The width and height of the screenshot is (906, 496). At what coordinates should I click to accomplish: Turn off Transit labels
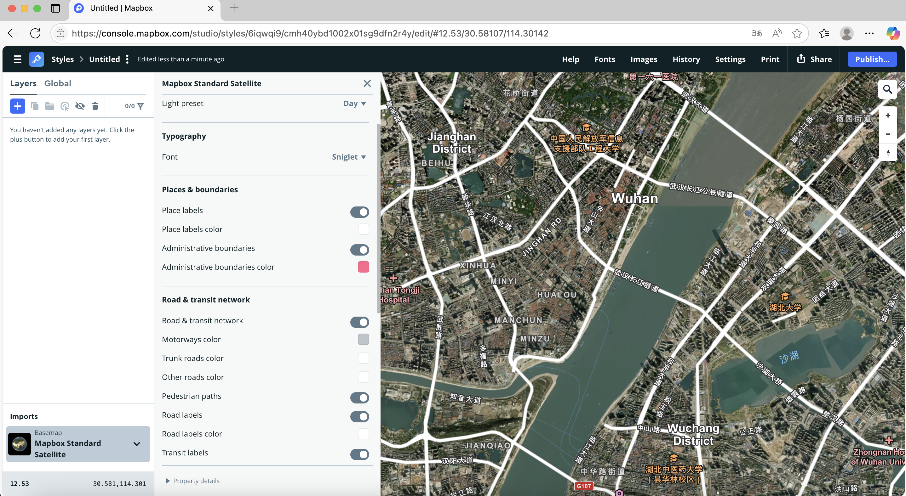tap(359, 454)
